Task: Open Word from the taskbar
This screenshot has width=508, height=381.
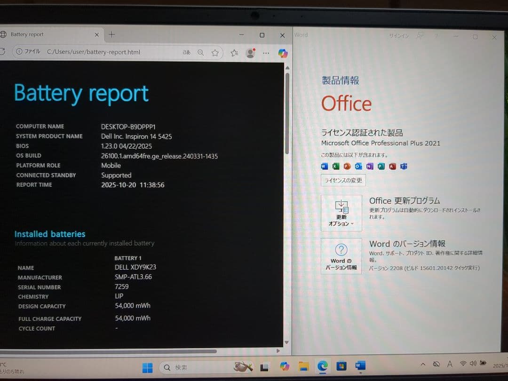Action: click(x=360, y=365)
